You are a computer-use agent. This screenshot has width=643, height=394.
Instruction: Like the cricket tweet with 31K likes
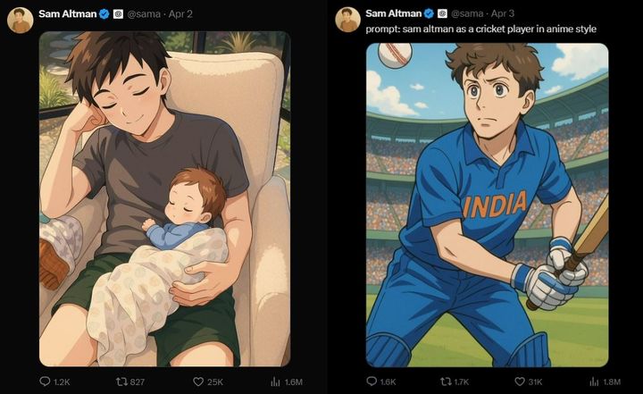point(526,381)
